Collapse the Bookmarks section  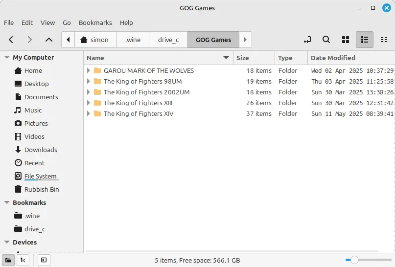click(7, 202)
